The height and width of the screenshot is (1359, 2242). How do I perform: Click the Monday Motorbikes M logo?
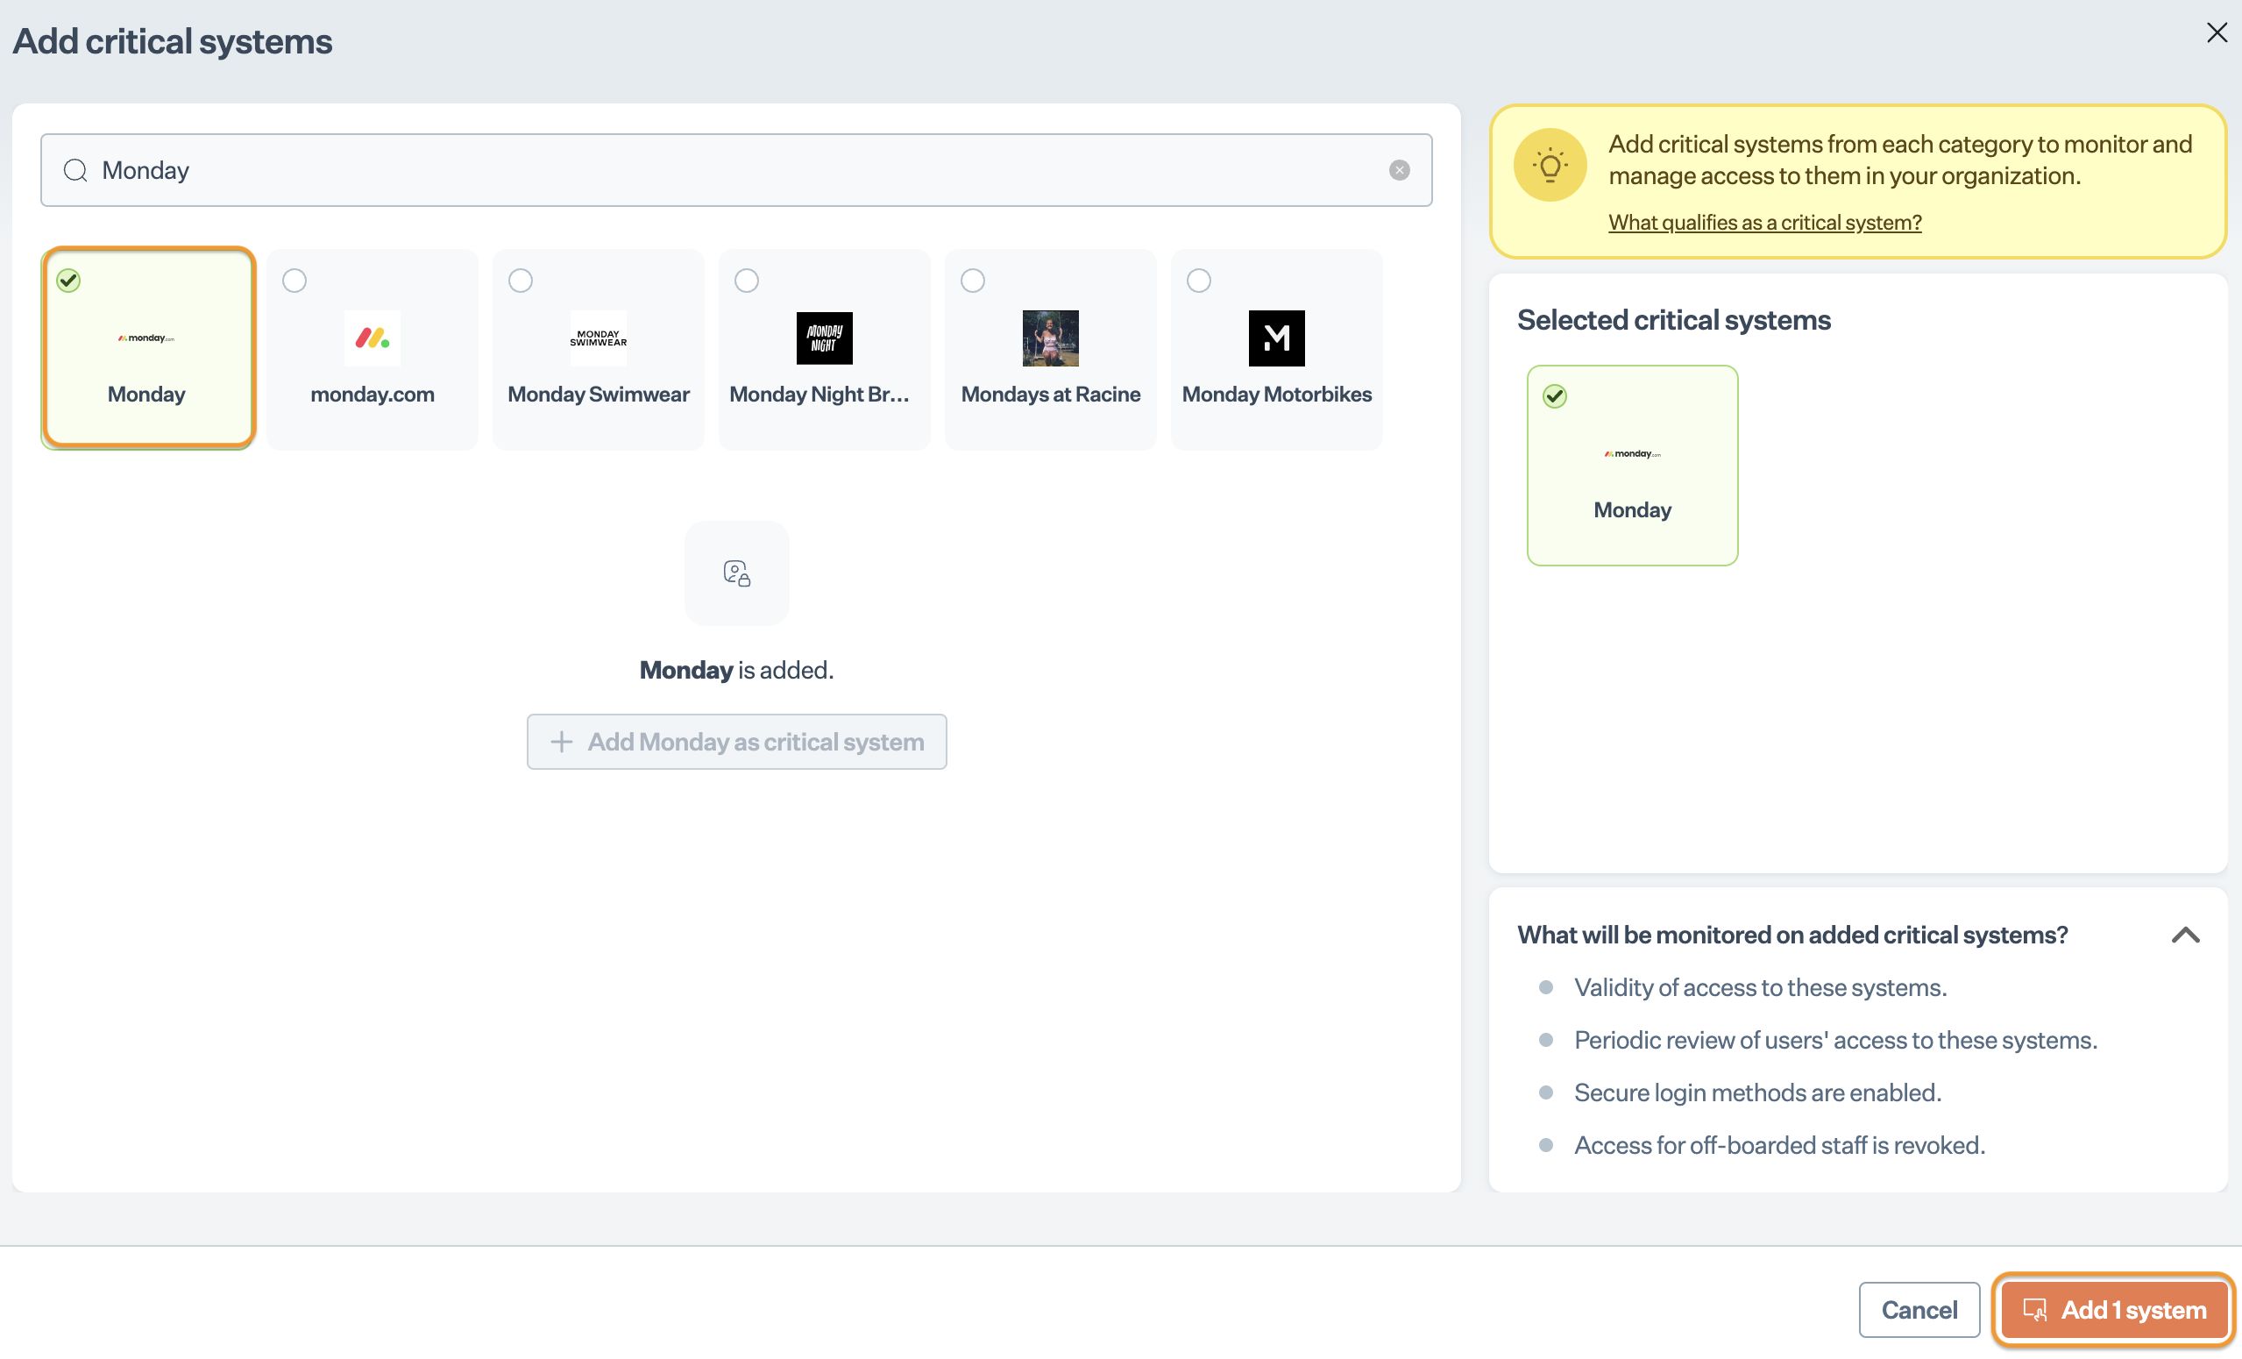click(x=1275, y=338)
